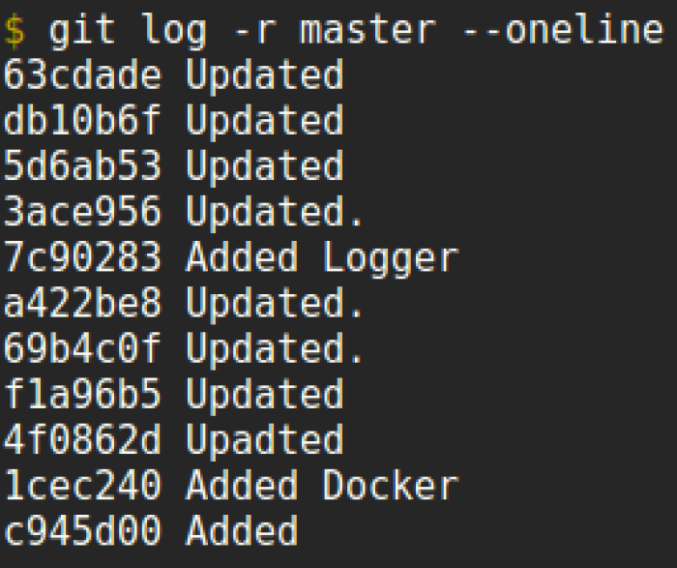Image resolution: width=677 pixels, height=568 pixels.
Task: Click commit hash 4f0862d
Action: pos(82,439)
